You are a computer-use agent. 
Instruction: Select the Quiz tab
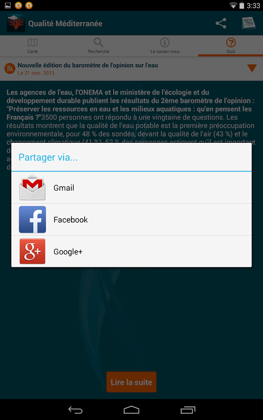click(x=231, y=46)
